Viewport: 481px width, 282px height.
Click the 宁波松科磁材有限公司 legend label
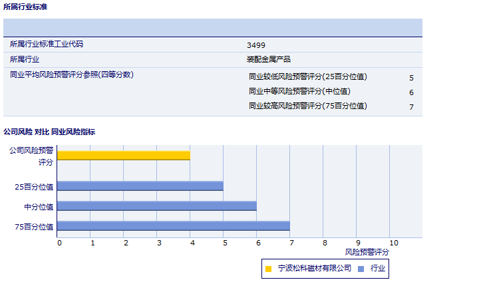314,268
